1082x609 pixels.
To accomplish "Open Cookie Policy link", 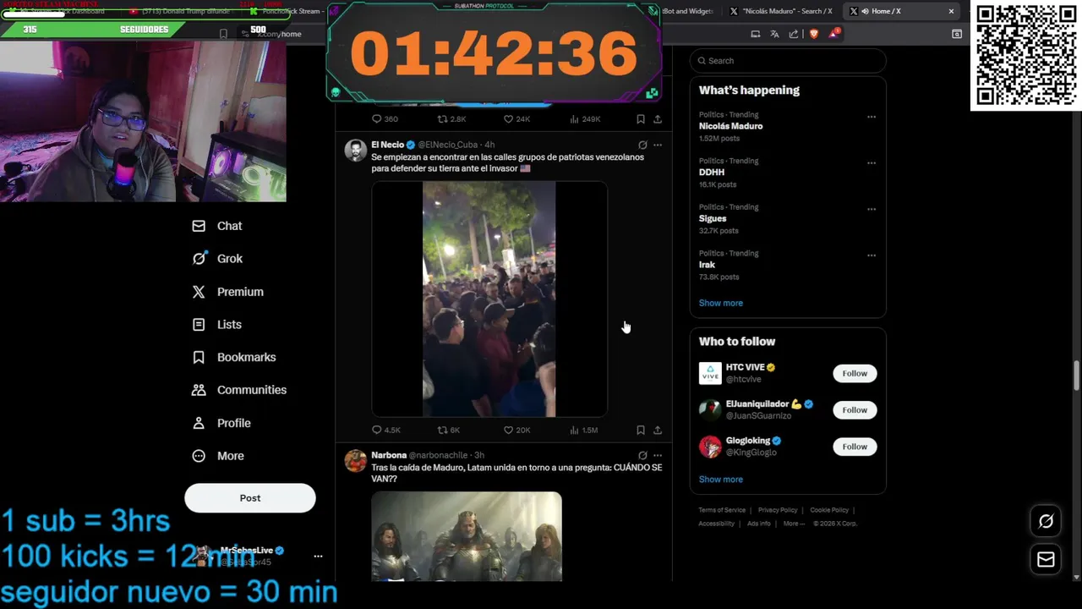I will 829,510.
